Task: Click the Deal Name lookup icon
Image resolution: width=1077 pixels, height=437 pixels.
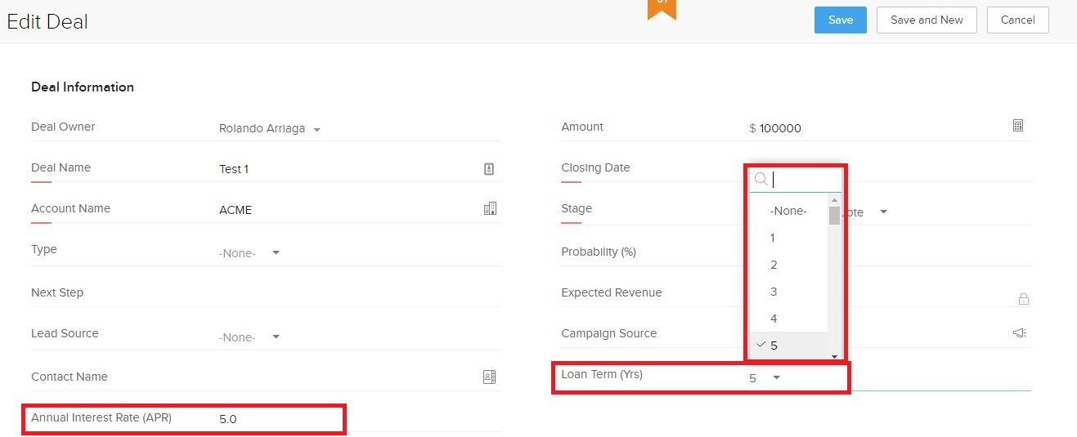Action: 489,169
